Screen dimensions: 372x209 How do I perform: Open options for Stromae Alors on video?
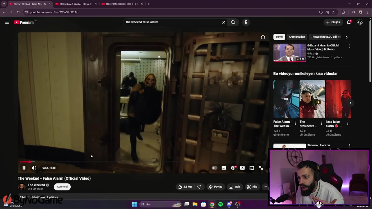click(x=350, y=146)
